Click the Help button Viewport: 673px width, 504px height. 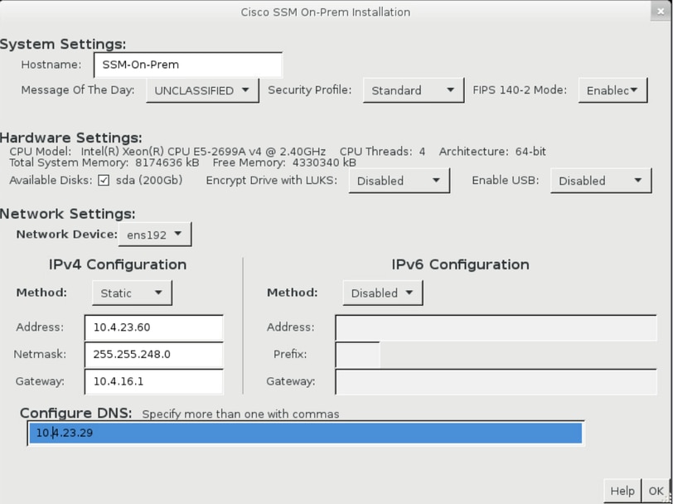622,491
